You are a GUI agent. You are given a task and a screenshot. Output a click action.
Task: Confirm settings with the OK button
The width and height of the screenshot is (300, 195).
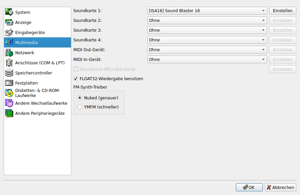tap(249, 188)
